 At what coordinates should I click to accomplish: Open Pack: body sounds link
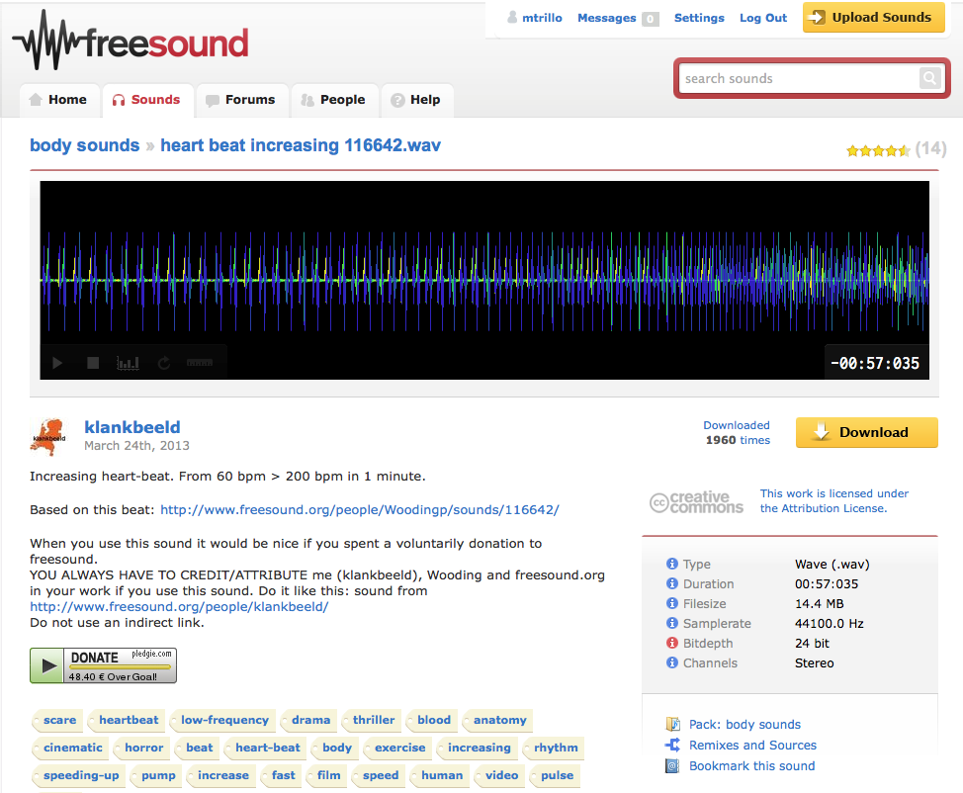click(x=744, y=724)
